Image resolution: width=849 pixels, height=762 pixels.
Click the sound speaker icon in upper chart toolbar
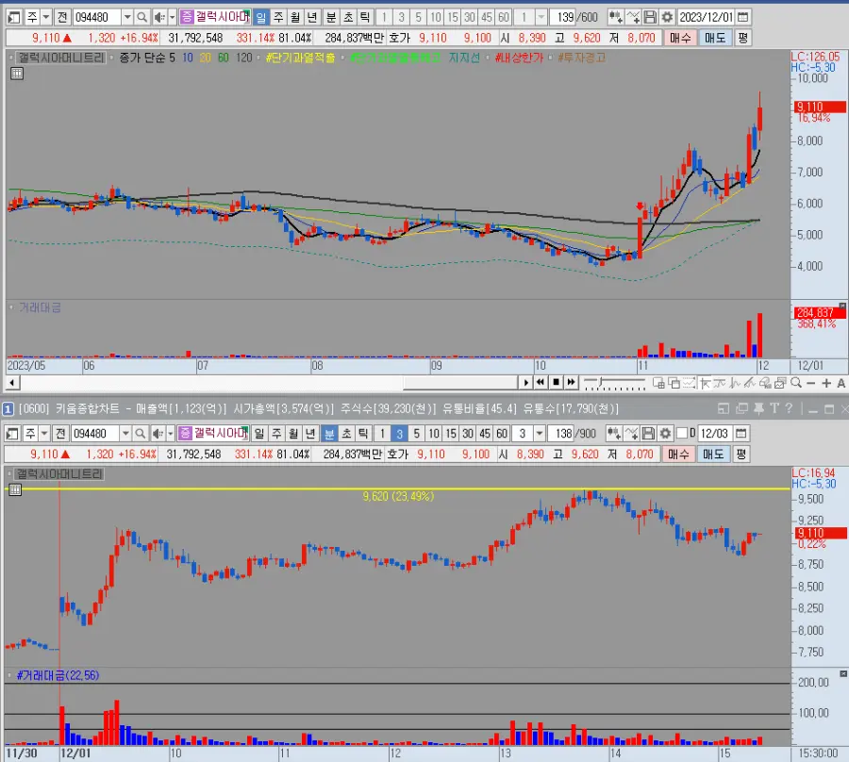point(158,17)
